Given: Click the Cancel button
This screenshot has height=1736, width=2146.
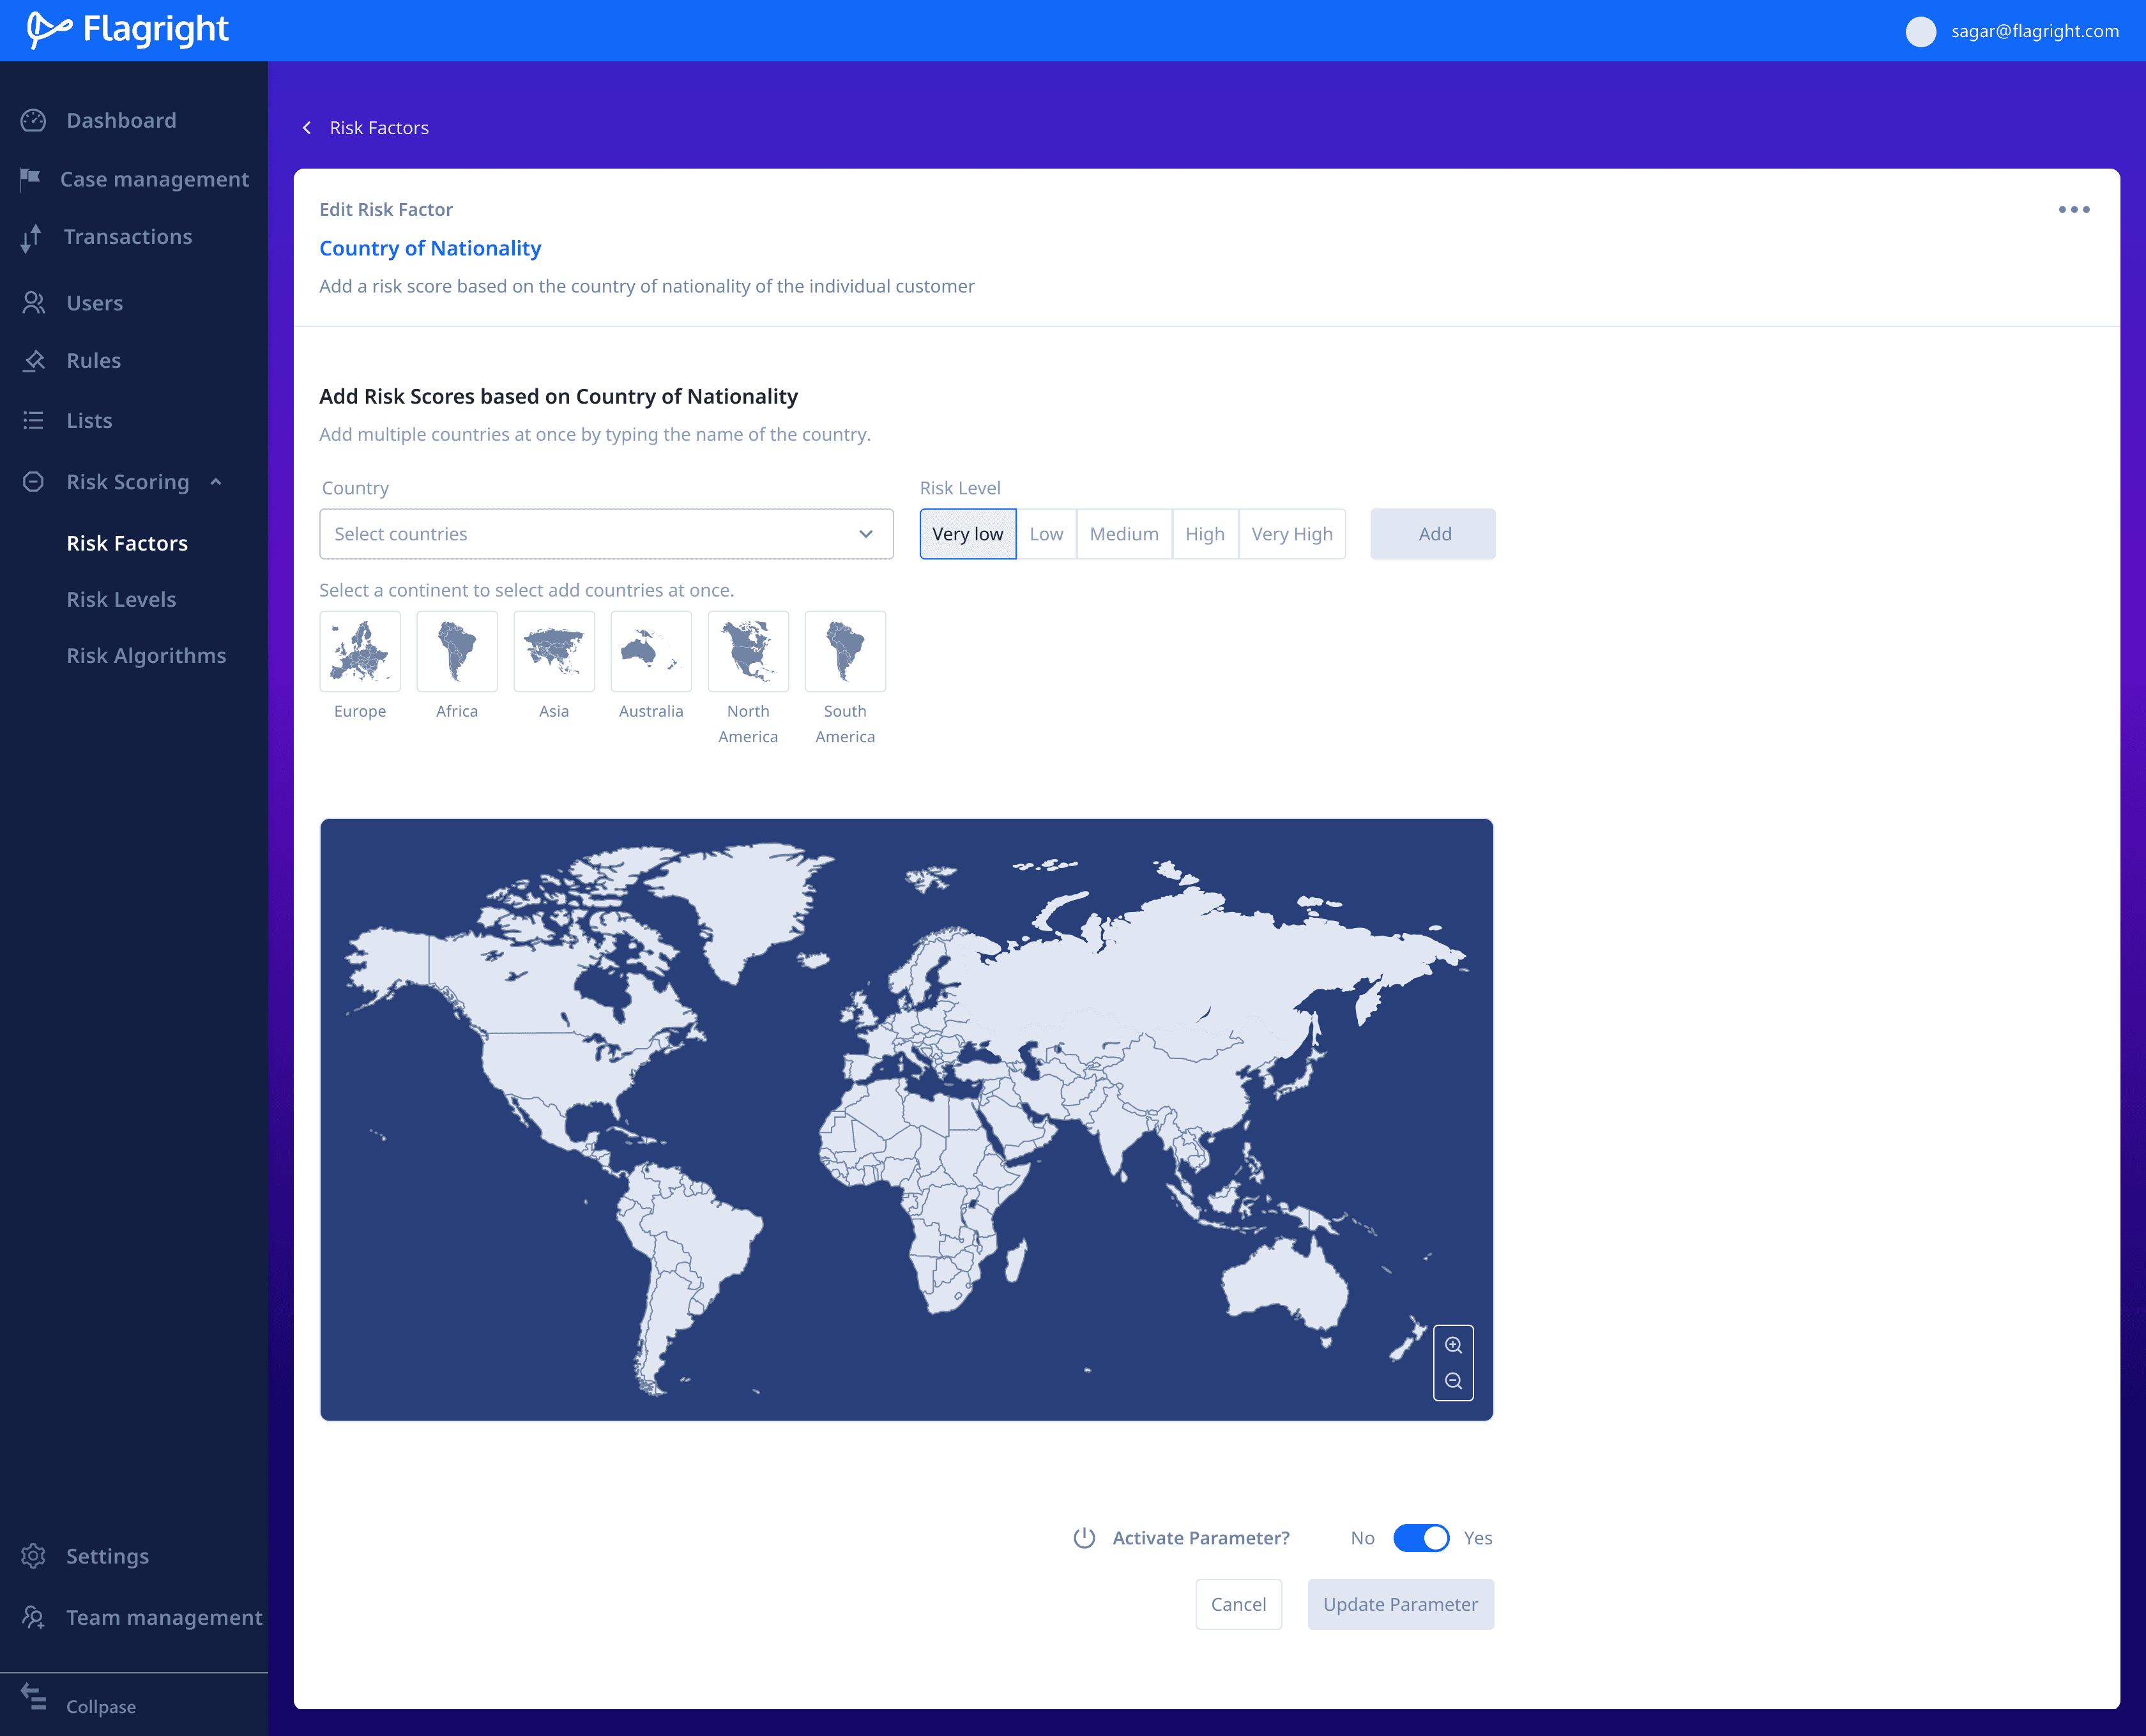Looking at the screenshot, I should [1238, 1604].
